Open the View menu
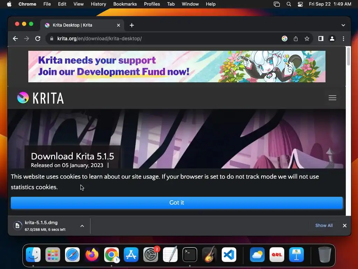The image size is (358, 269). point(78,4)
